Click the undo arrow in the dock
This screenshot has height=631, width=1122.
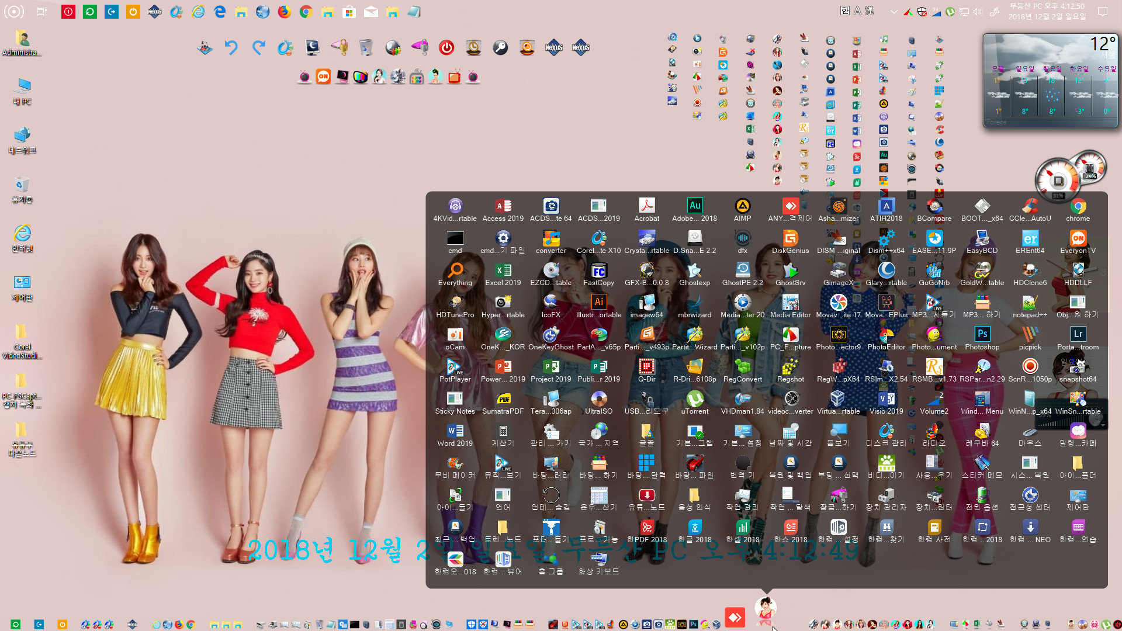pos(231,47)
